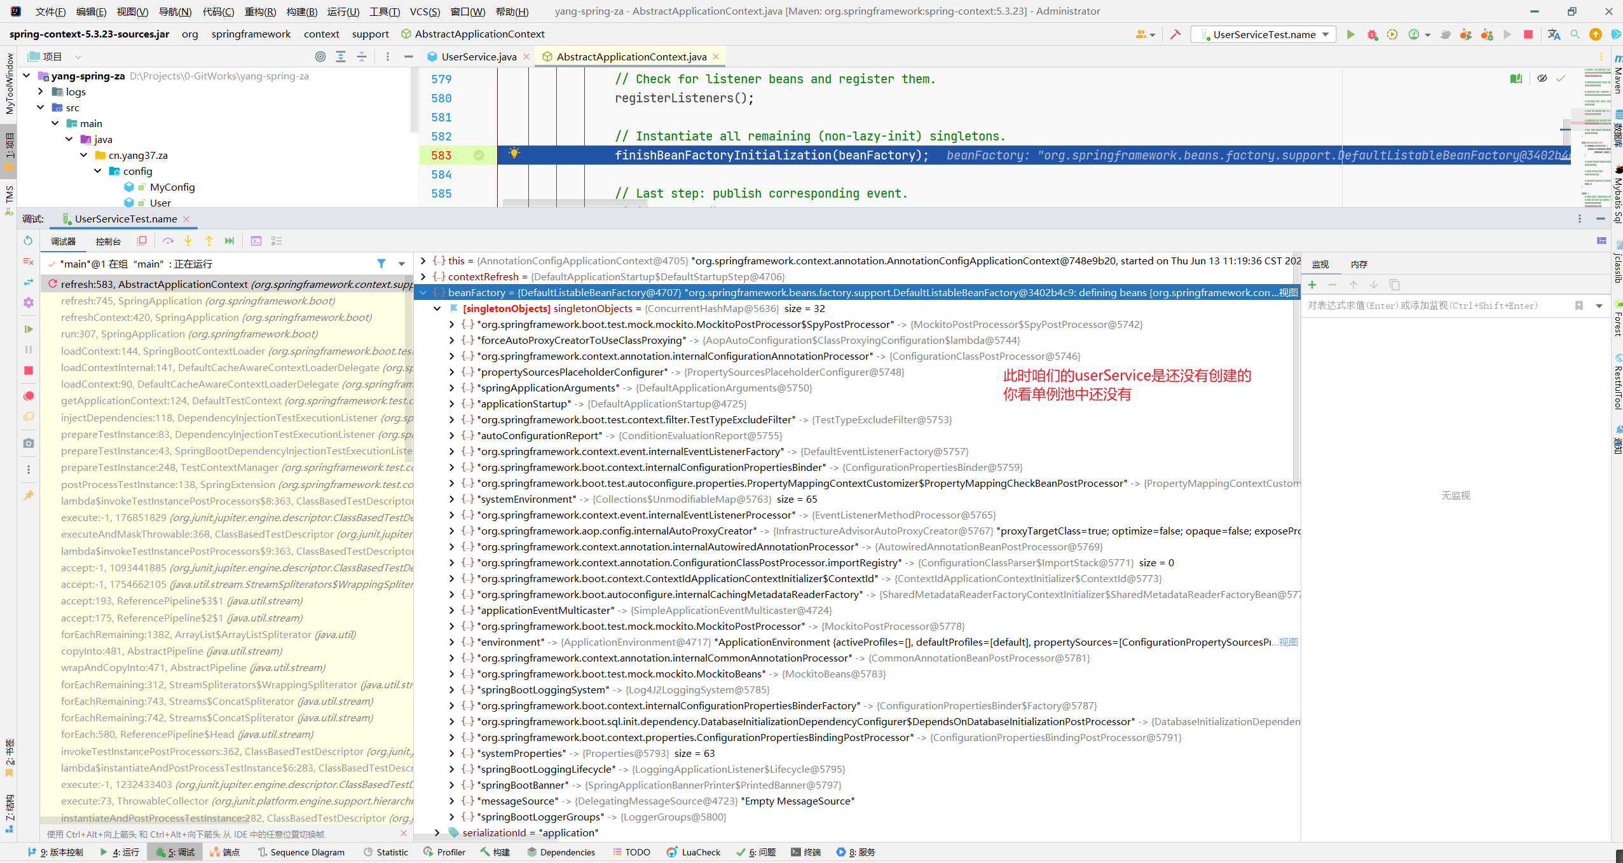Expand the contextRefresh variable node
This screenshot has width=1623, height=863.
(423, 276)
